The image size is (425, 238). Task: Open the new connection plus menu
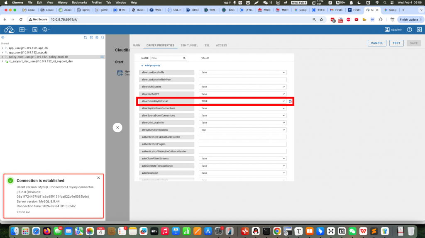point(22,29)
